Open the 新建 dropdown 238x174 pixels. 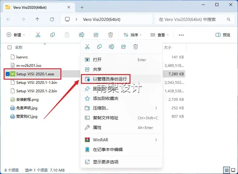16,35
